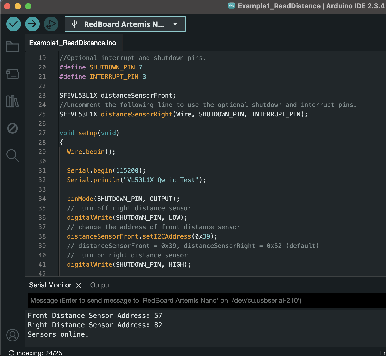Click line number 25 in gutter
The height and width of the screenshot is (356, 386).
point(42,114)
